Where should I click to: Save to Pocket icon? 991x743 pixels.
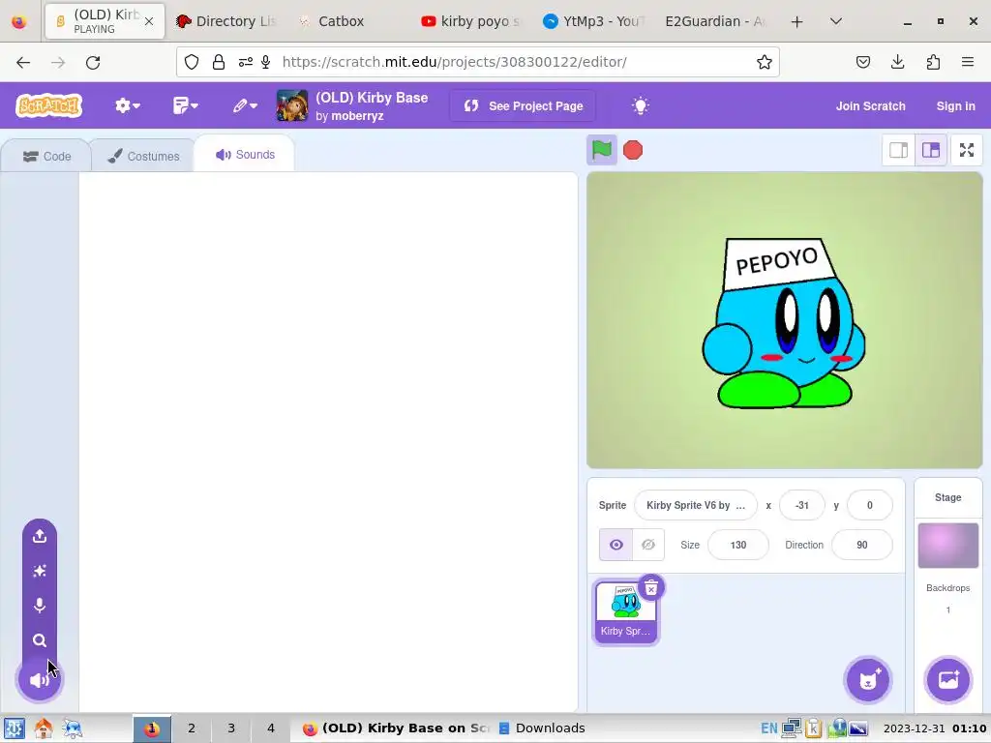[862, 62]
